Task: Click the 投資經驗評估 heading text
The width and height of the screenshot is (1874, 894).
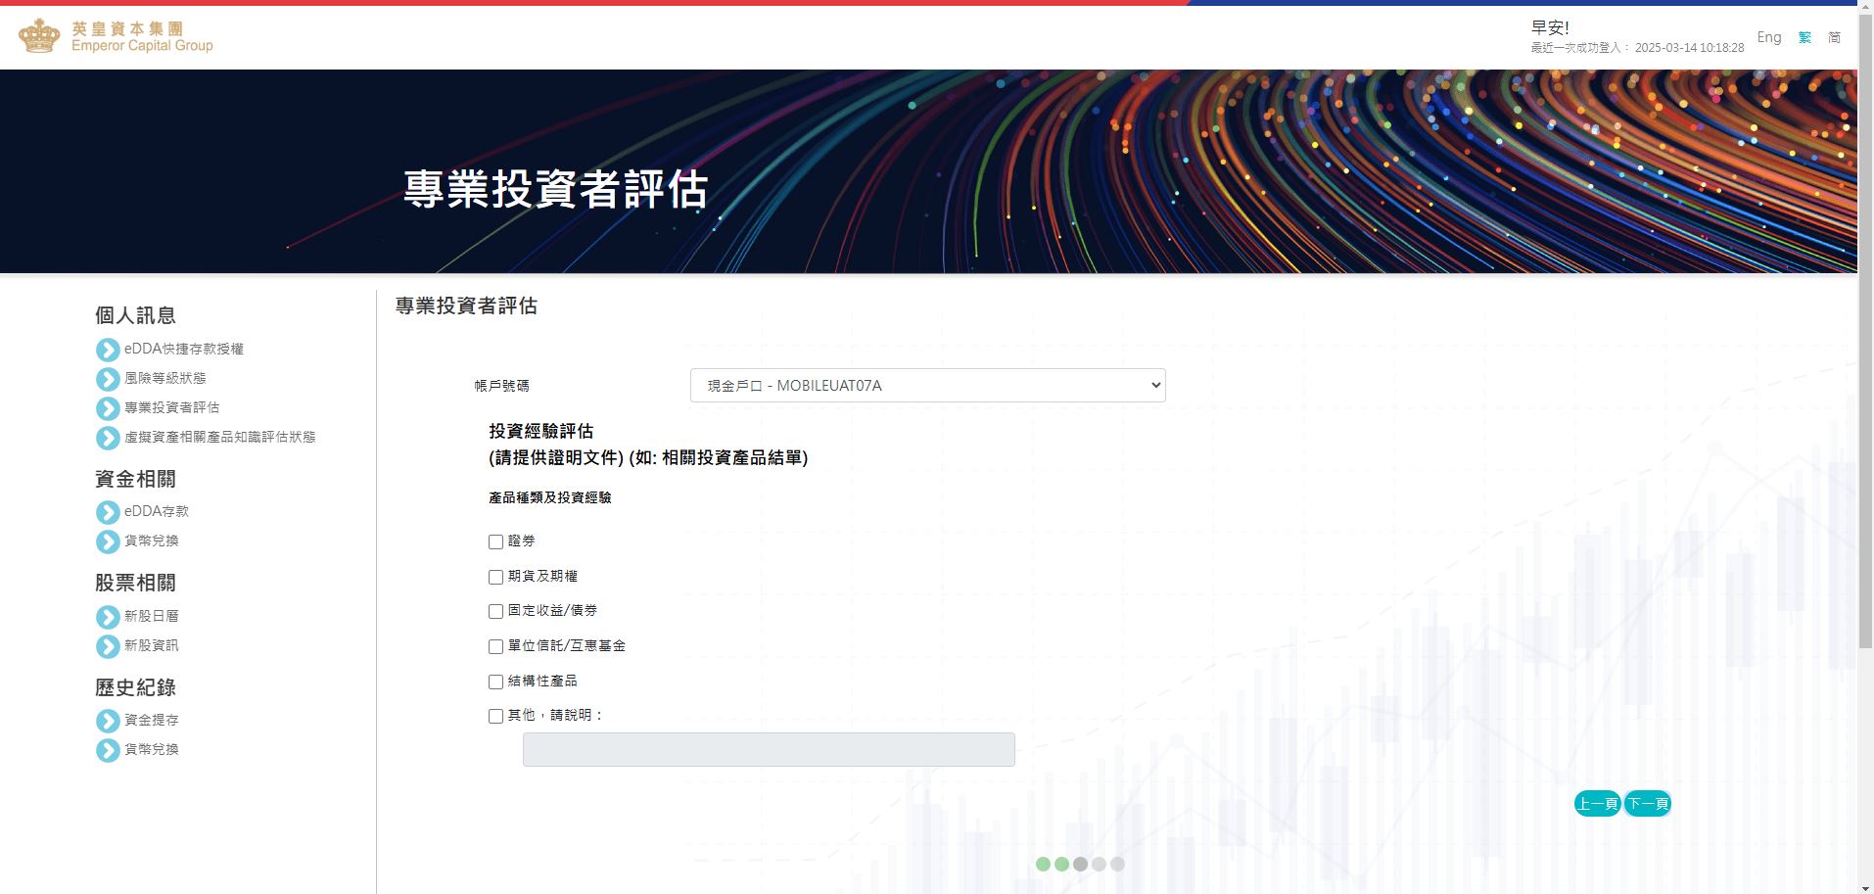Action: [541, 431]
